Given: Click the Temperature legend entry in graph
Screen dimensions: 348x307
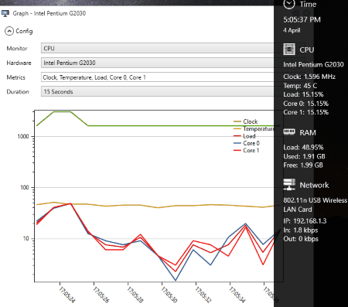Looking at the screenshot, I should pyautogui.click(x=254, y=128).
